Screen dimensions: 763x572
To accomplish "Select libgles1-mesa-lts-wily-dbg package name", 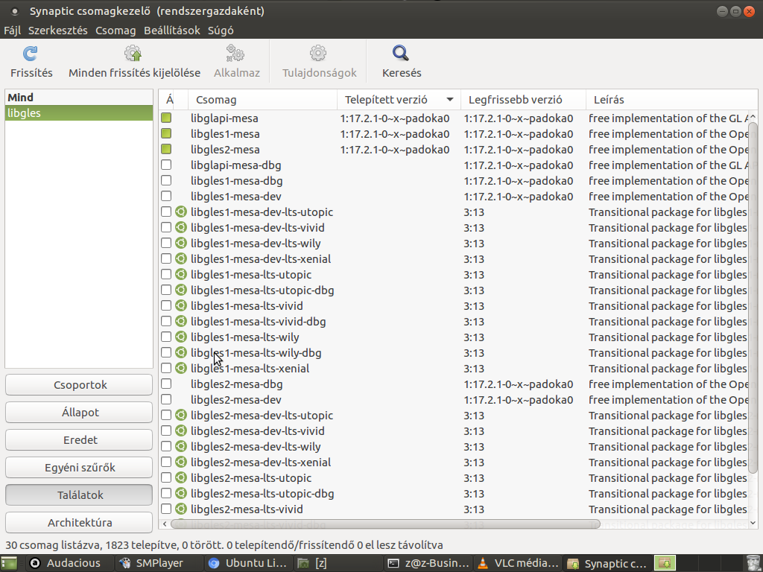I will coord(256,352).
